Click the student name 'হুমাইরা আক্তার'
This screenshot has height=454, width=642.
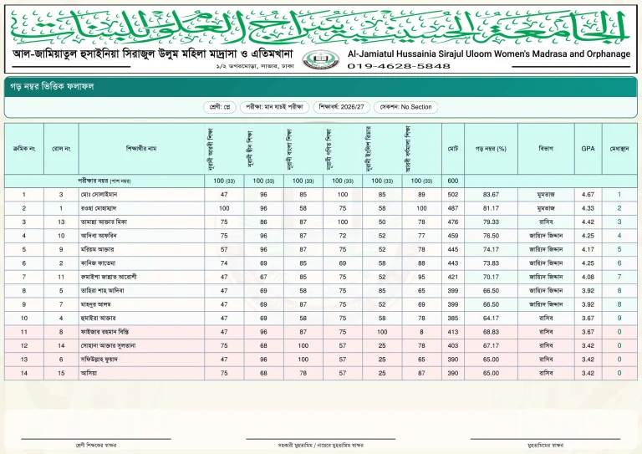(x=99, y=318)
